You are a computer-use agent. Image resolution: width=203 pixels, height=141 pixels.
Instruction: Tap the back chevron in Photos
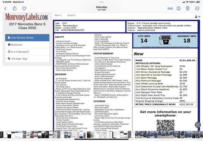pyautogui.click(x=5, y=8)
